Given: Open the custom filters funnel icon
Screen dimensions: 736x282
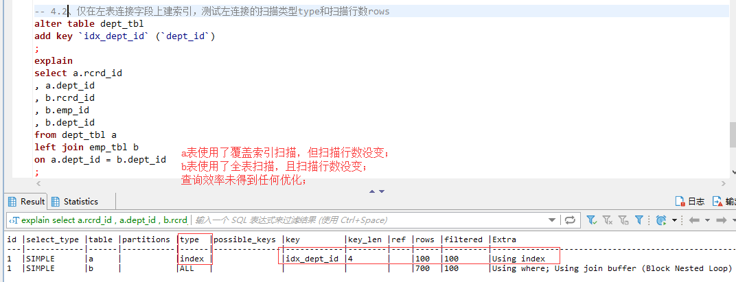Looking at the screenshot, I should click(x=639, y=220).
